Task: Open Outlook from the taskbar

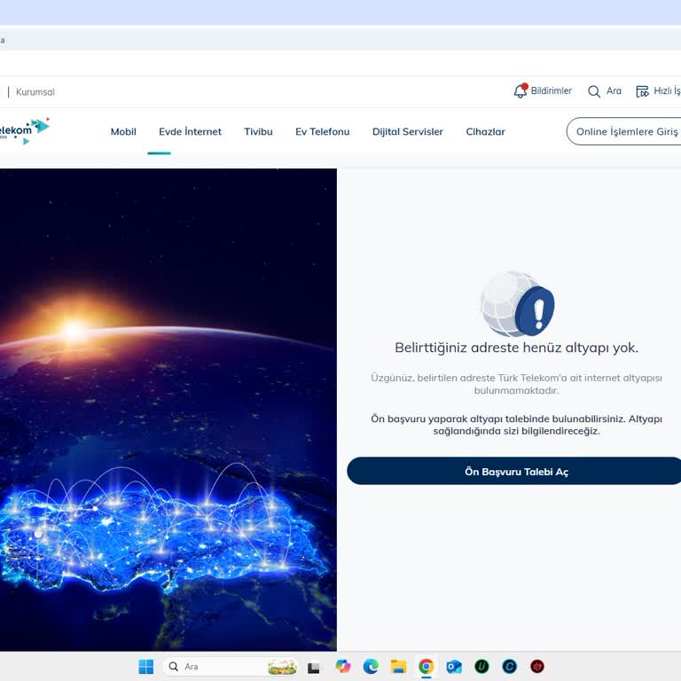Action: [454, 666]
